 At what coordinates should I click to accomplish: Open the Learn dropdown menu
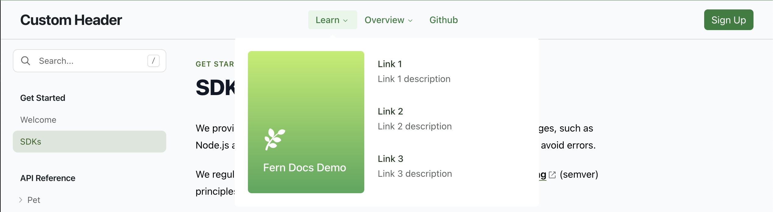click(333, 20)
